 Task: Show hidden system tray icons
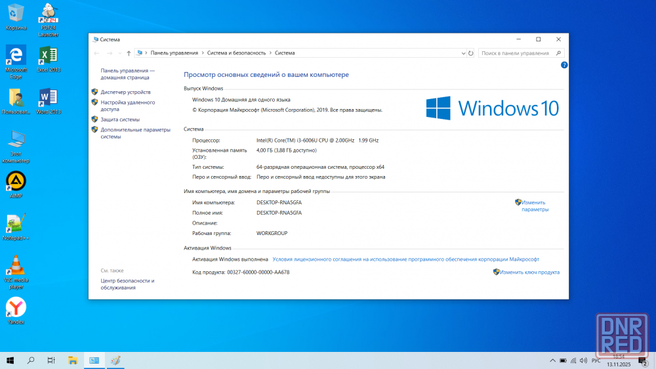[551, 360]
